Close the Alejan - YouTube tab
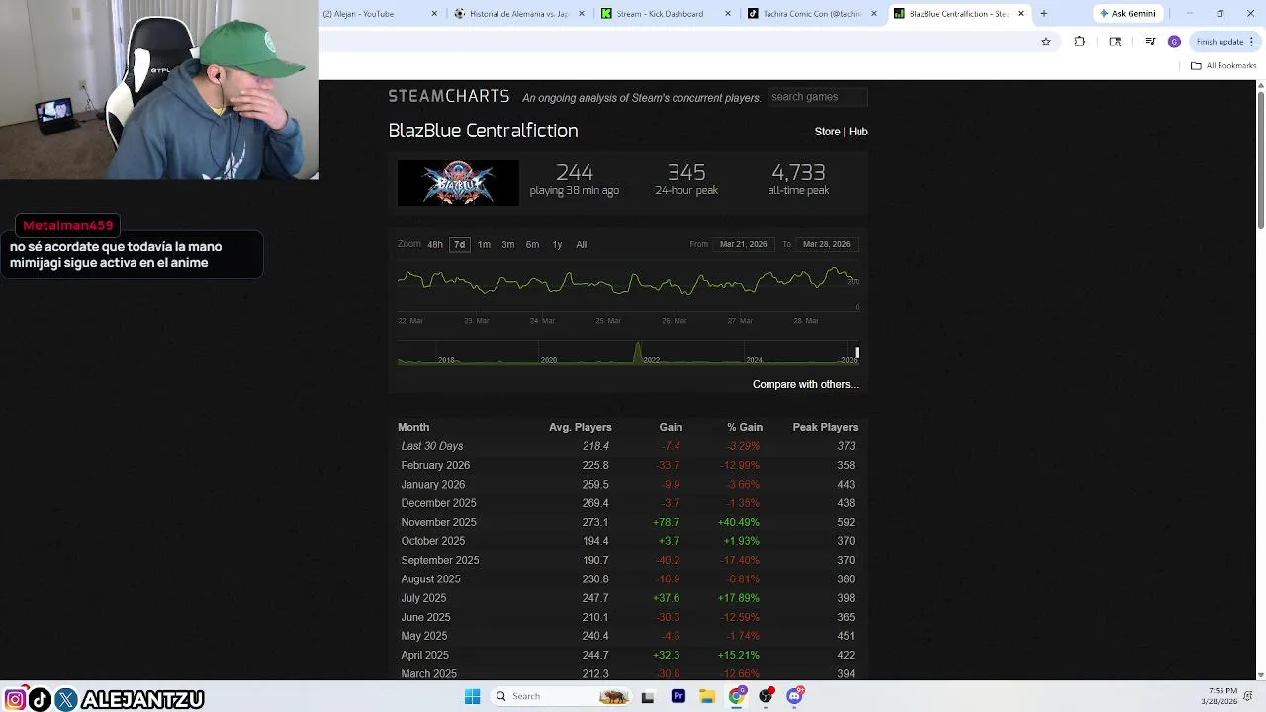Image resolution: width=1266 pixels, height=712 pixels. [x=434, y=14]
